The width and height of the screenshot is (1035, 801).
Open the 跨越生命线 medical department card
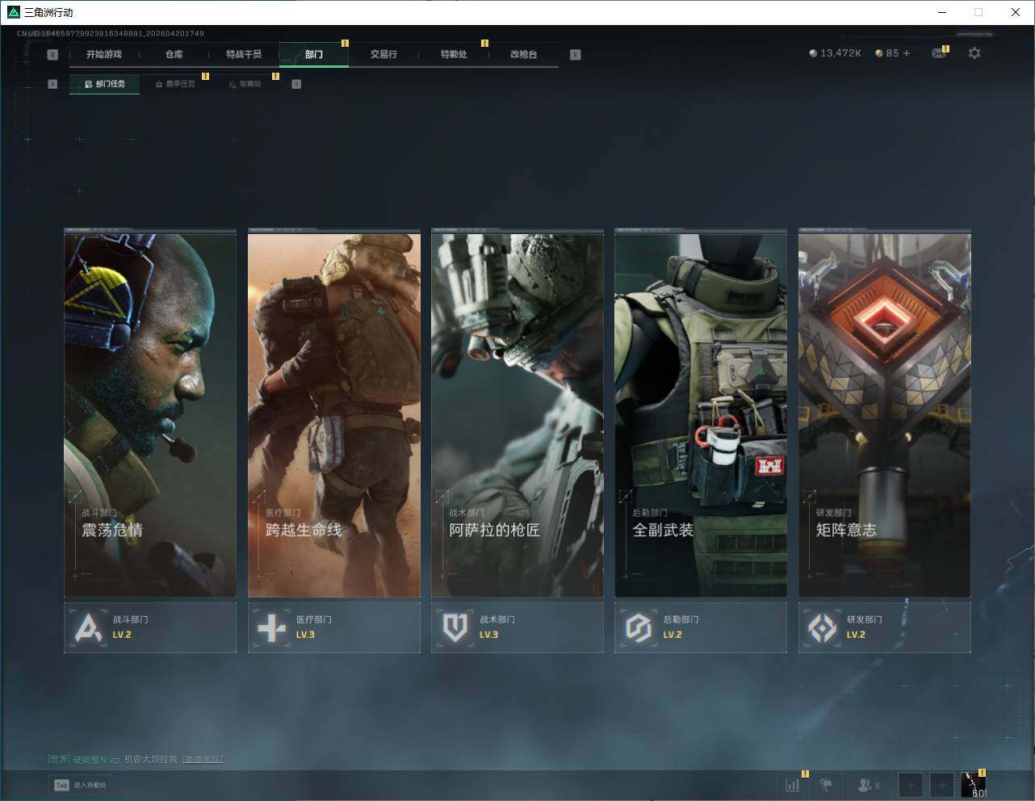pos(334,413)
